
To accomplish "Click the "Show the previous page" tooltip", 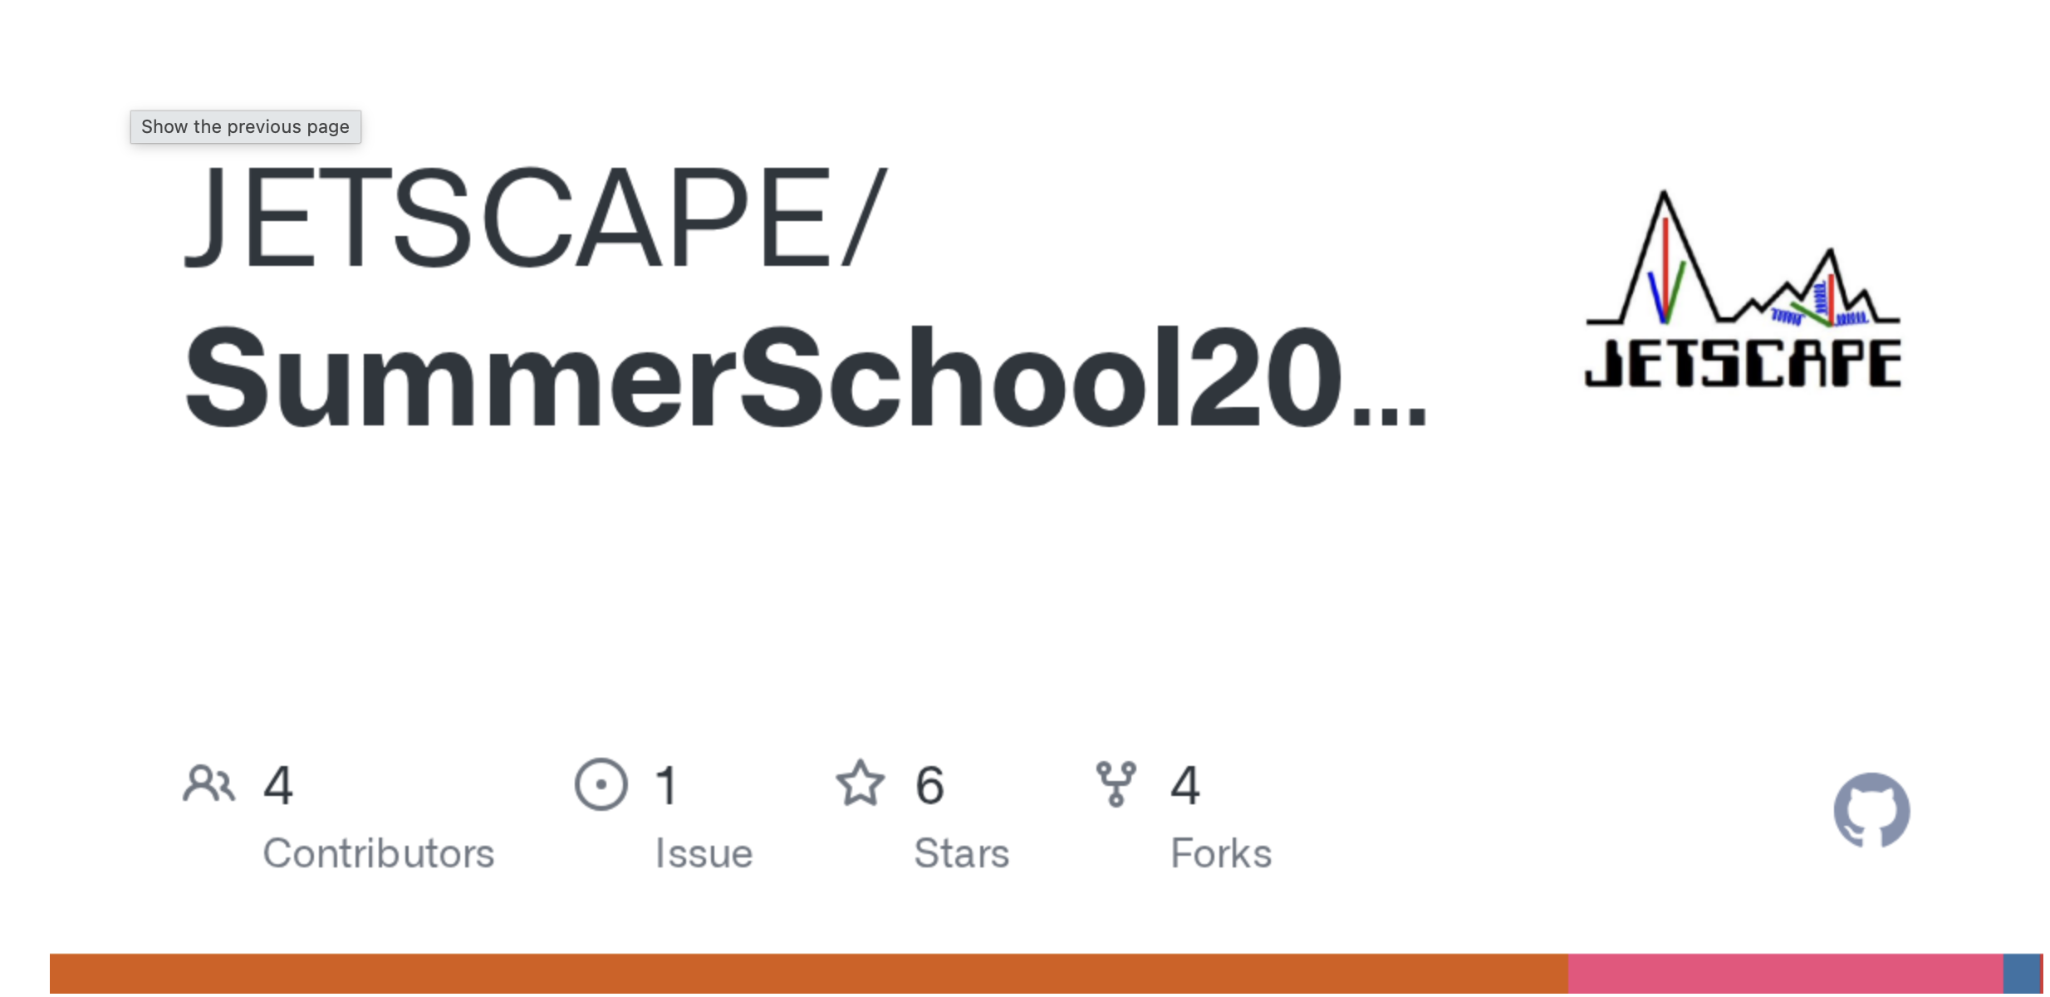I will [245, 127].
